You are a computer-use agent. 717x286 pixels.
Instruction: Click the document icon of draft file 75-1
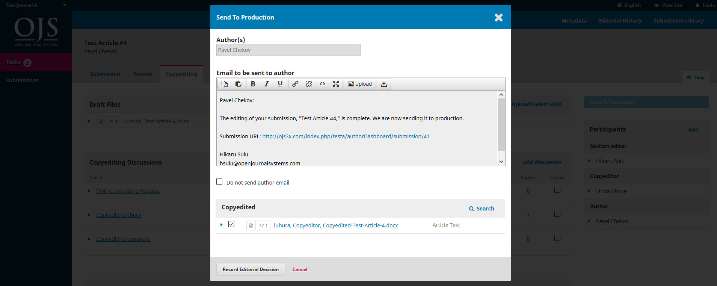(x=101, y=121)
